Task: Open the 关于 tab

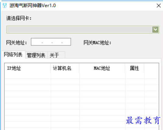Action: tap(56, 55)
